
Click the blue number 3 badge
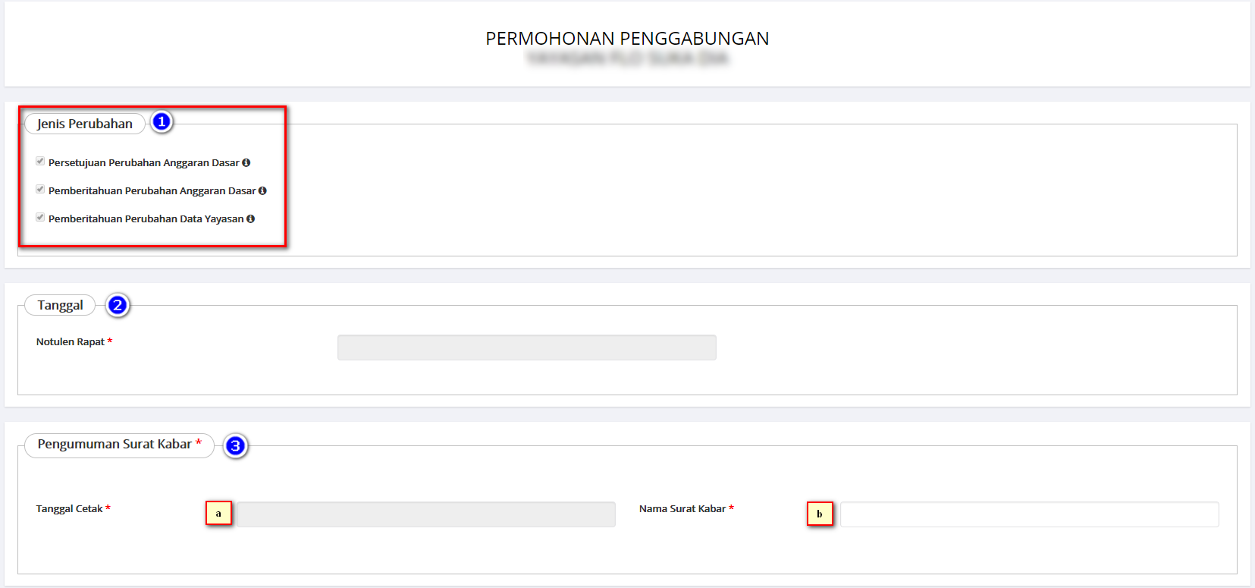coord(235,446)
